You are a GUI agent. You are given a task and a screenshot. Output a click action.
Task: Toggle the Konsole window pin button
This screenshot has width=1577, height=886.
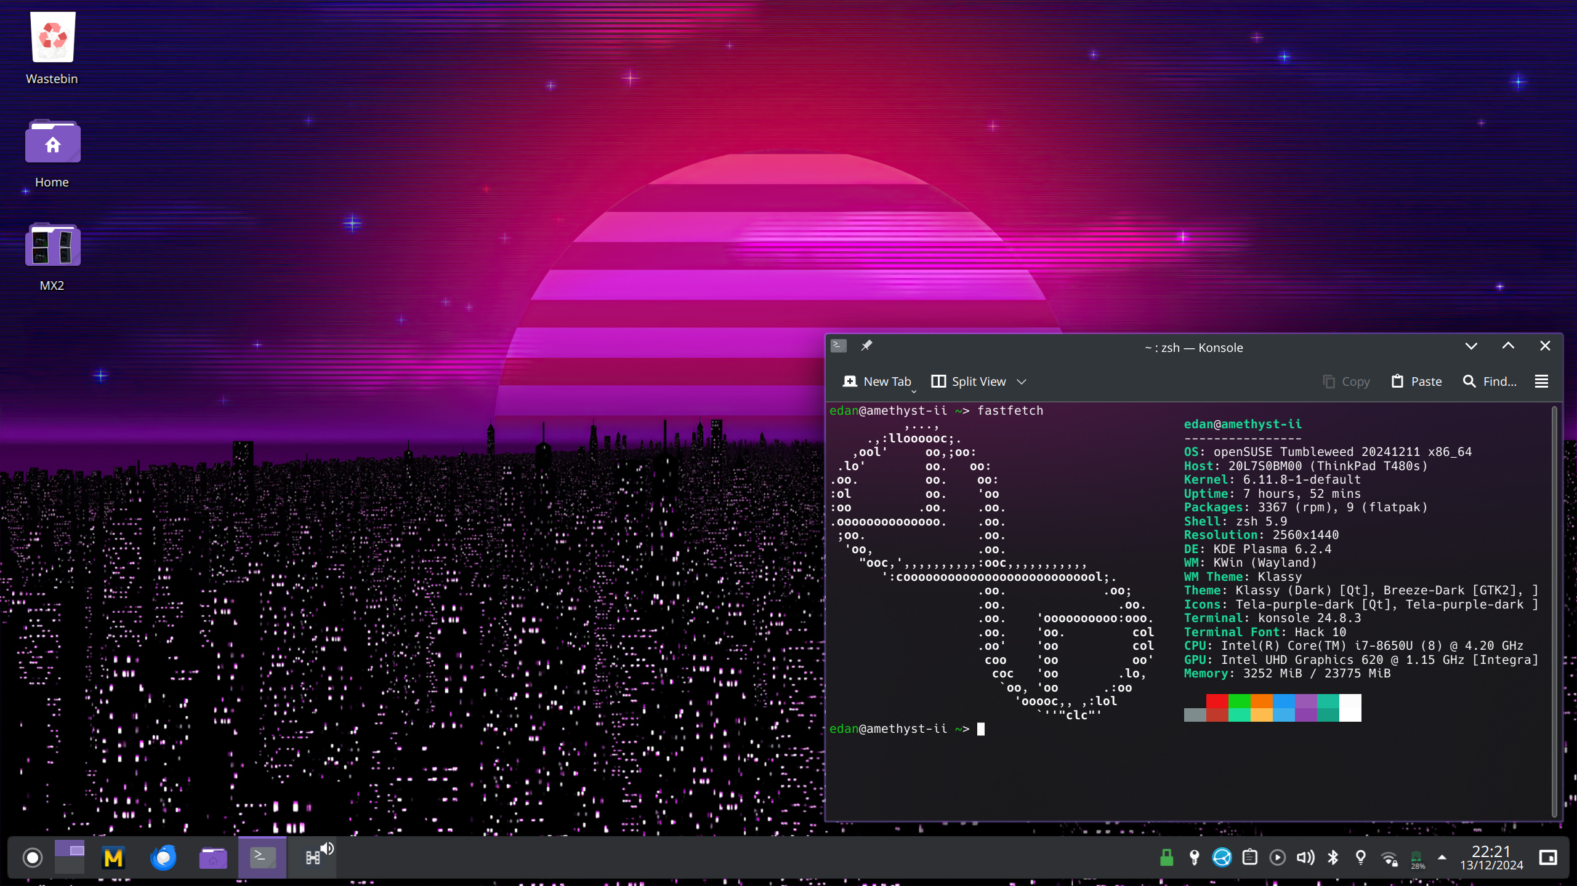point(866,346)
